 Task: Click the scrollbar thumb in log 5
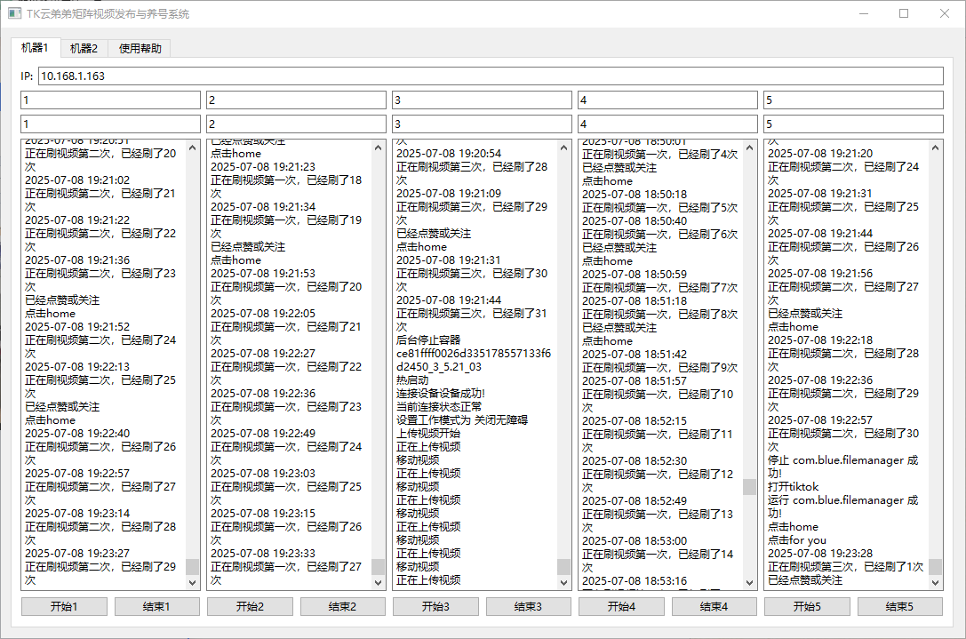click(x=935, y=566)
